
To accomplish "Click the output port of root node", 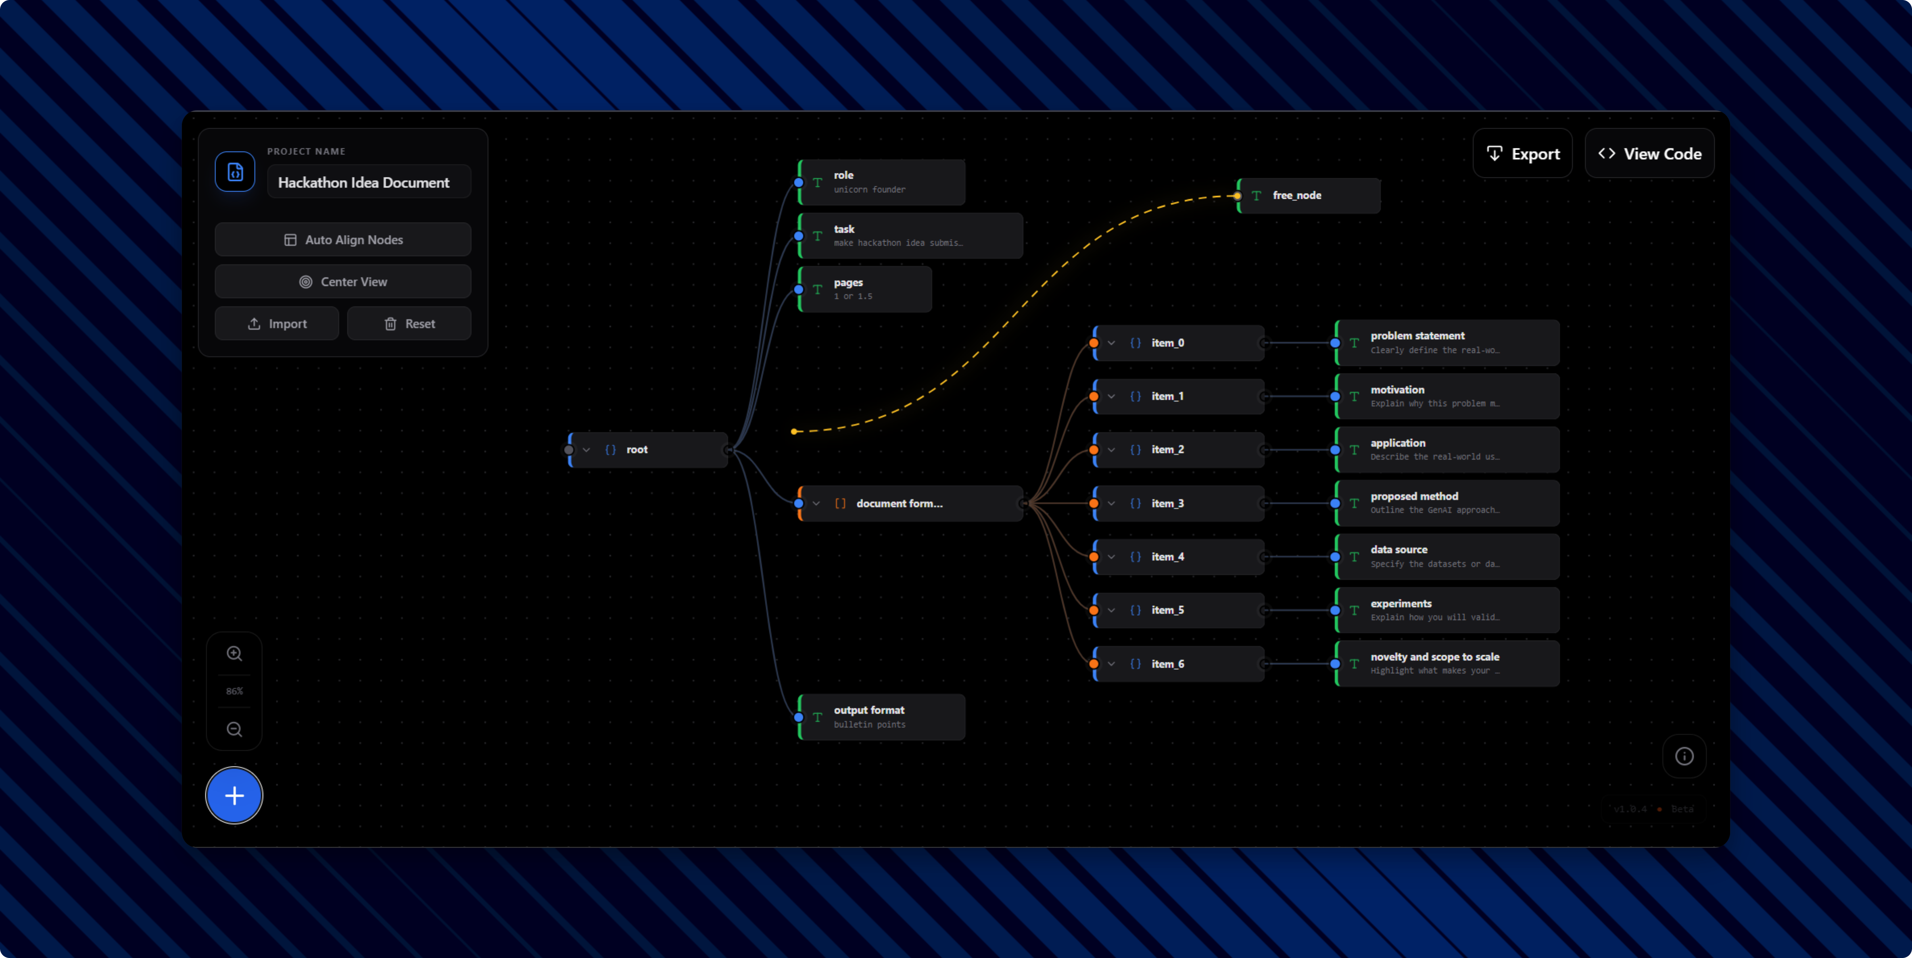I will [x=729, y=450].
